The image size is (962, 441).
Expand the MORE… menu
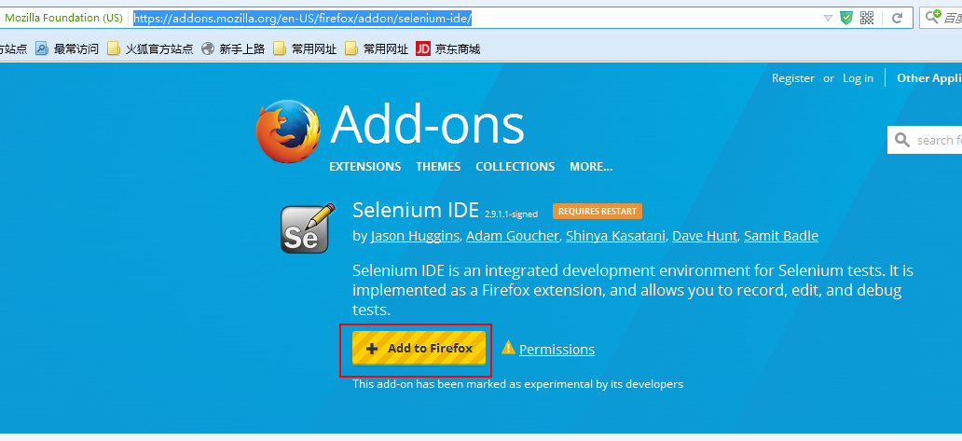click(591, 166)
